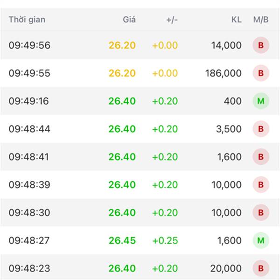Click the +/- column header
This screenshot has height=280, width=280.
pos(172,20)
